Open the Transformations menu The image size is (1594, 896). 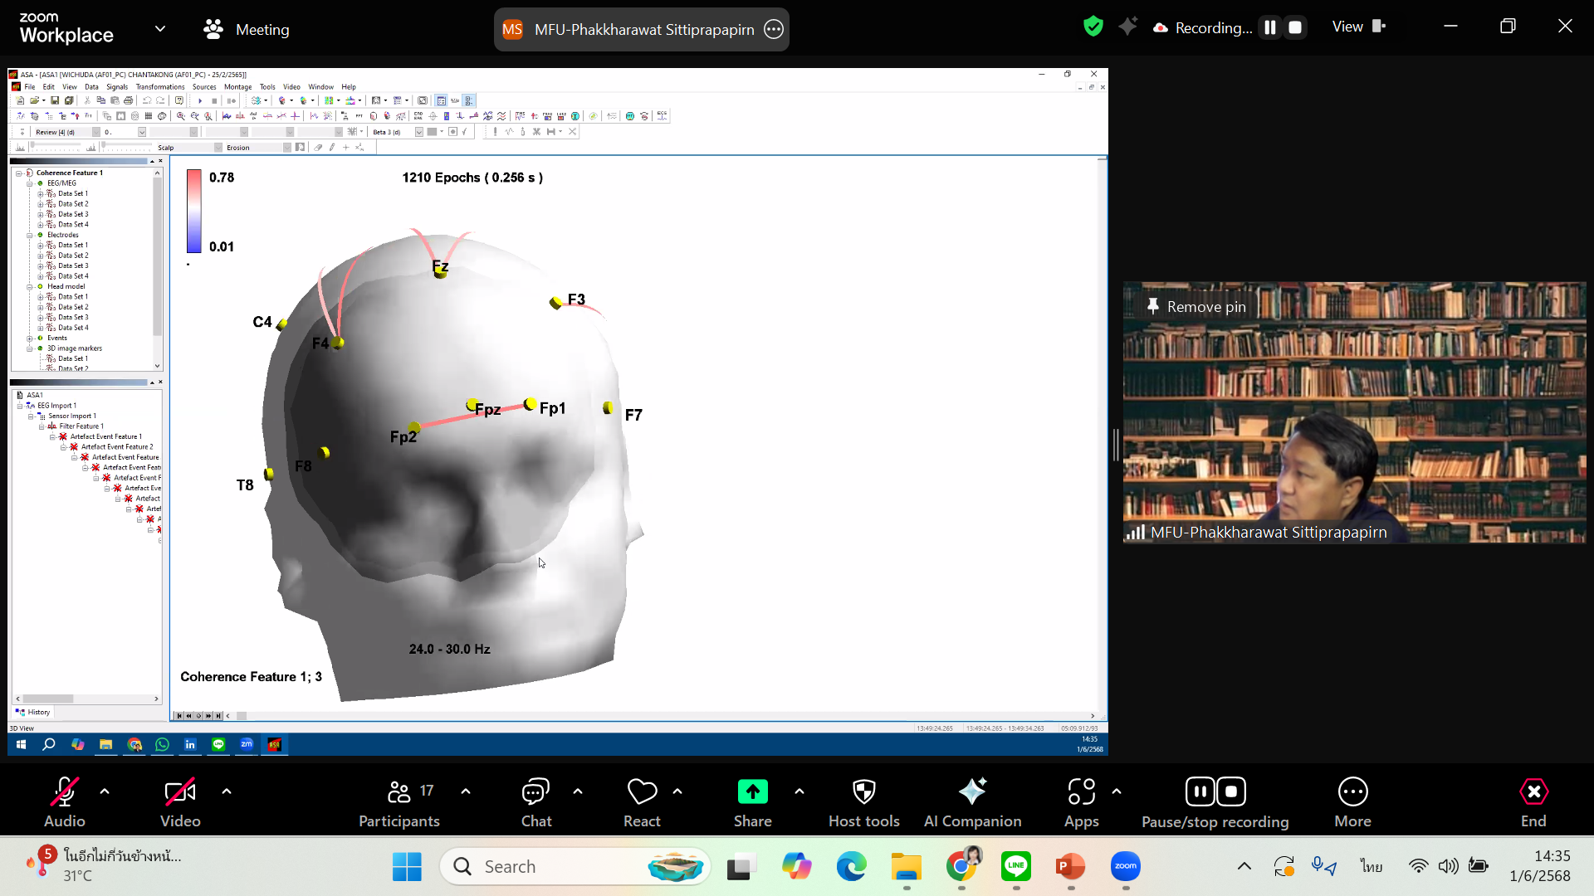click(x=160, y=86)
